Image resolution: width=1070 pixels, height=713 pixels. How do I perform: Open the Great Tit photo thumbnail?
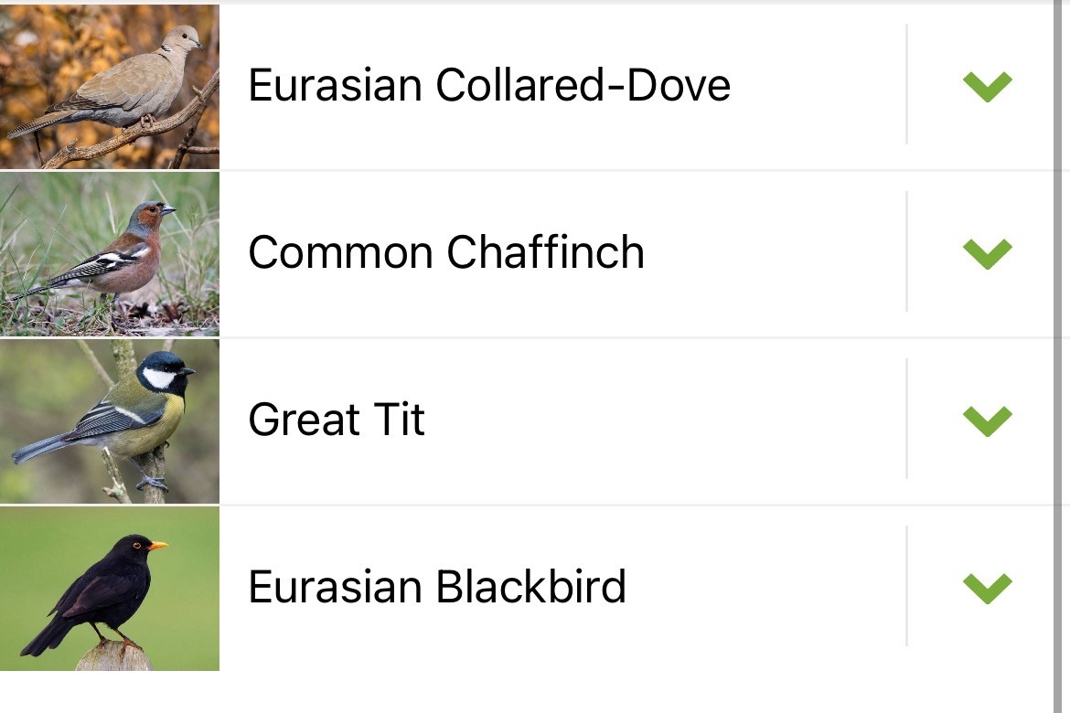pyautogui.click(x=109, y=421)
